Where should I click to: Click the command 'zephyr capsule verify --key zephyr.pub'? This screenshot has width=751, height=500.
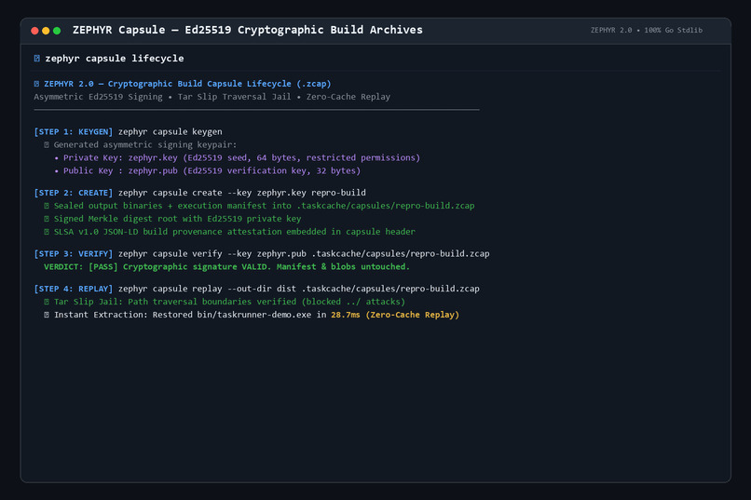pos(304,253)
